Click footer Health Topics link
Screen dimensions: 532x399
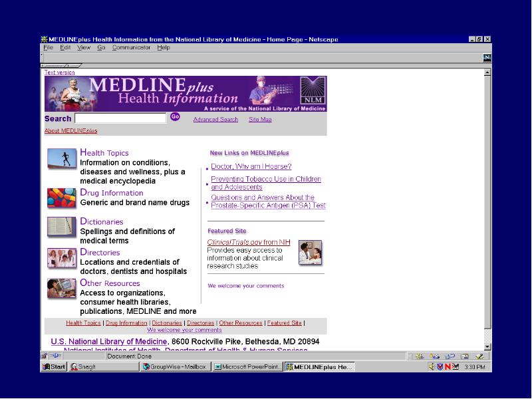(83, 323)
